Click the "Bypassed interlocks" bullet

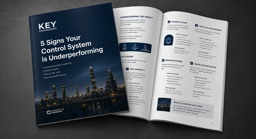click(172, 81)
